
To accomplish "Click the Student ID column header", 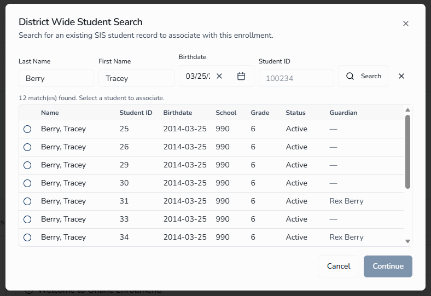I will 136,113.
